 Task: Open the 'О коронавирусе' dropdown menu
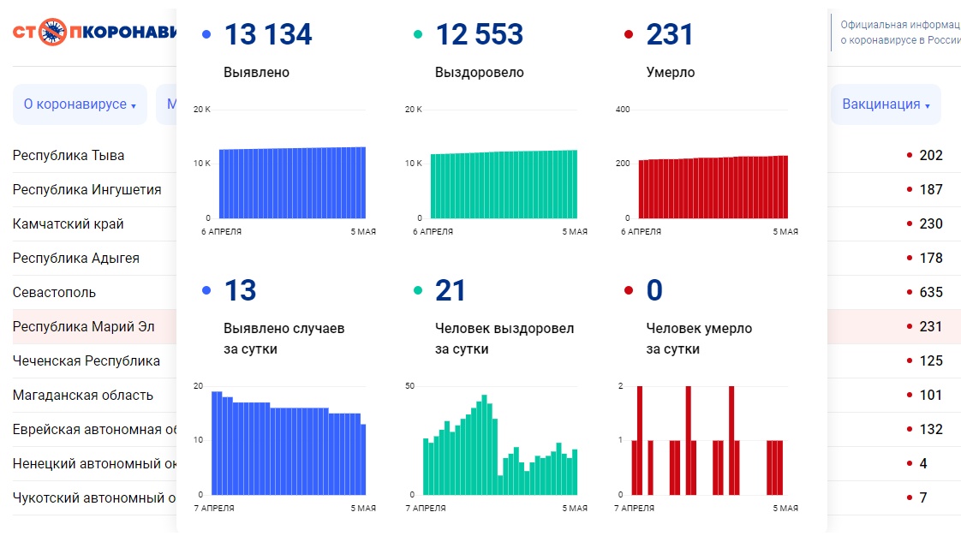pyautogui.click(x=80, y=104)
